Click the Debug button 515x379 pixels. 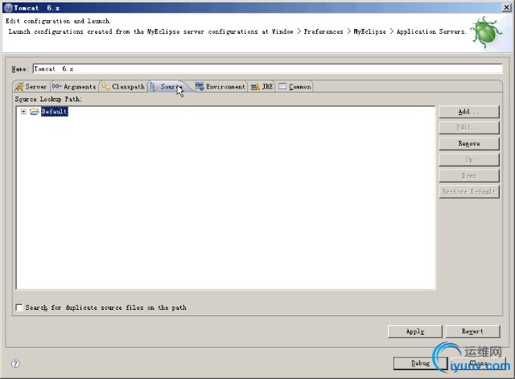point(420,364)
